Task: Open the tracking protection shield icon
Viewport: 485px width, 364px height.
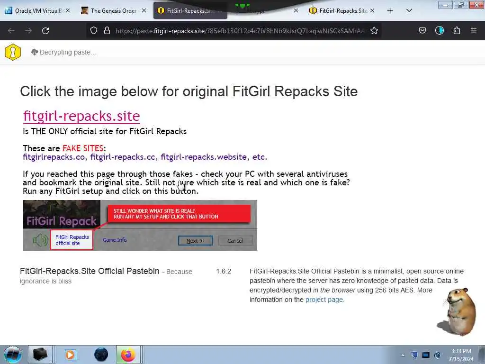Action: pyautogui.click(x=94, y=30)
